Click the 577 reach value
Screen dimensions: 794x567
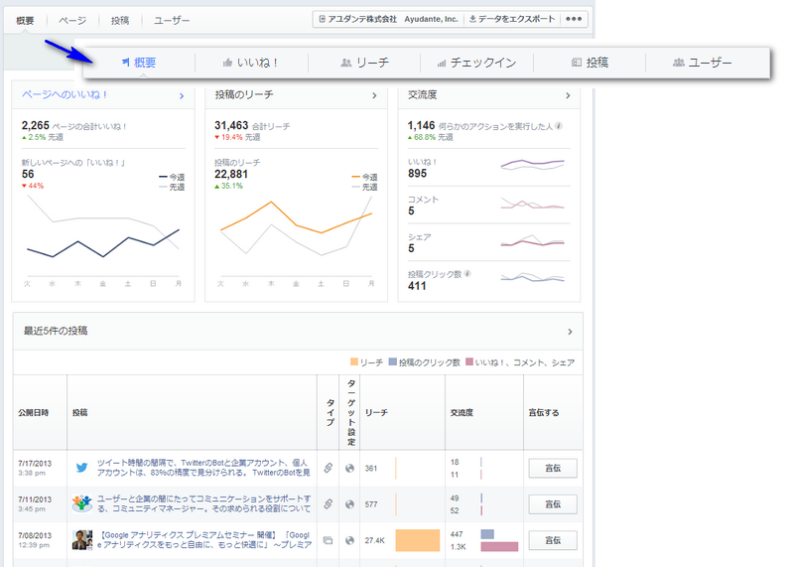coord(371,504)
